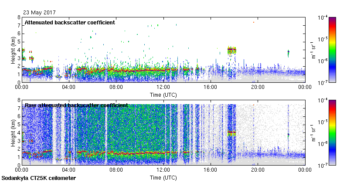Click the bottom plot color bar
This screenshot has height=183, width=340.
coord(333,133)
